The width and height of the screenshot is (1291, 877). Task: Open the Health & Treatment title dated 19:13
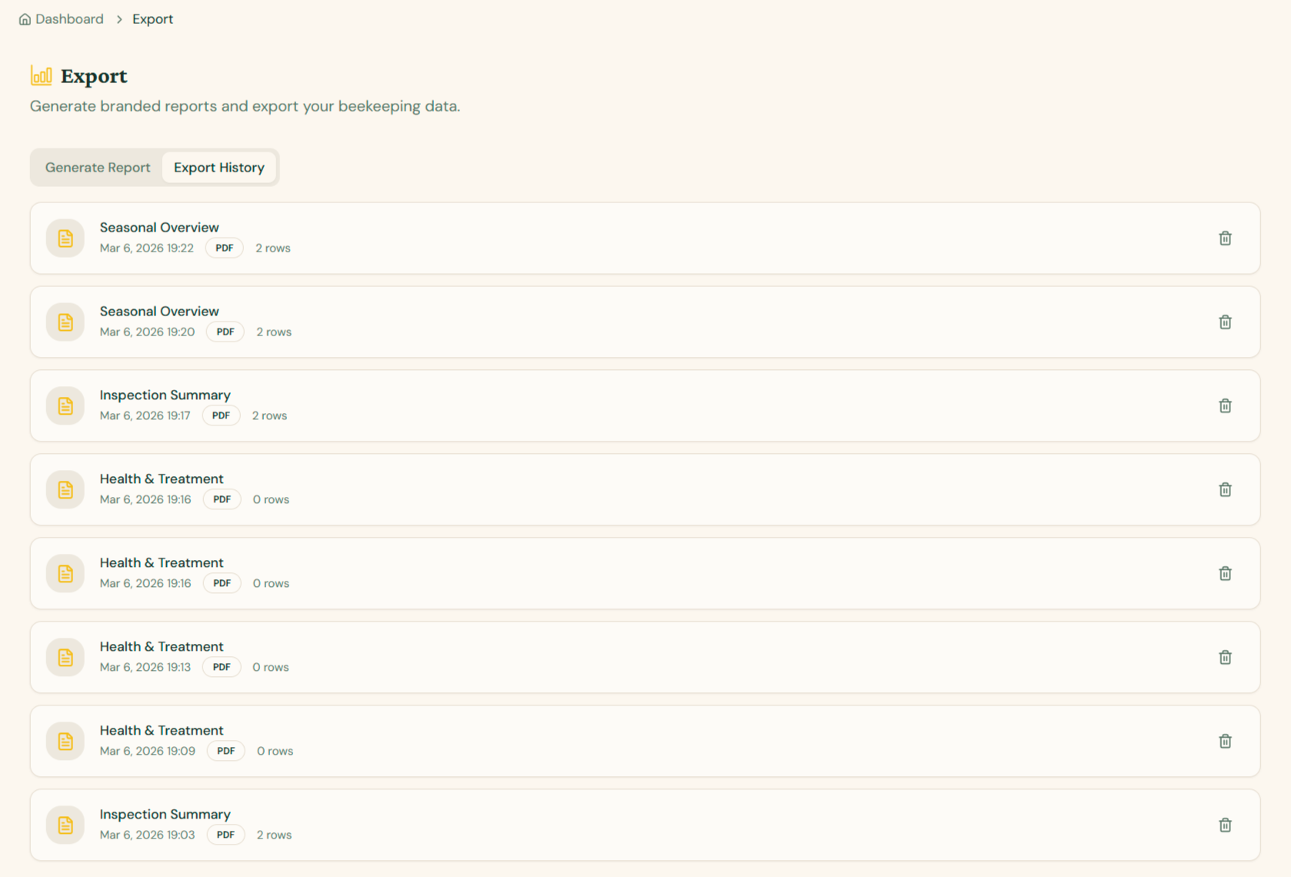click(162, 647)
